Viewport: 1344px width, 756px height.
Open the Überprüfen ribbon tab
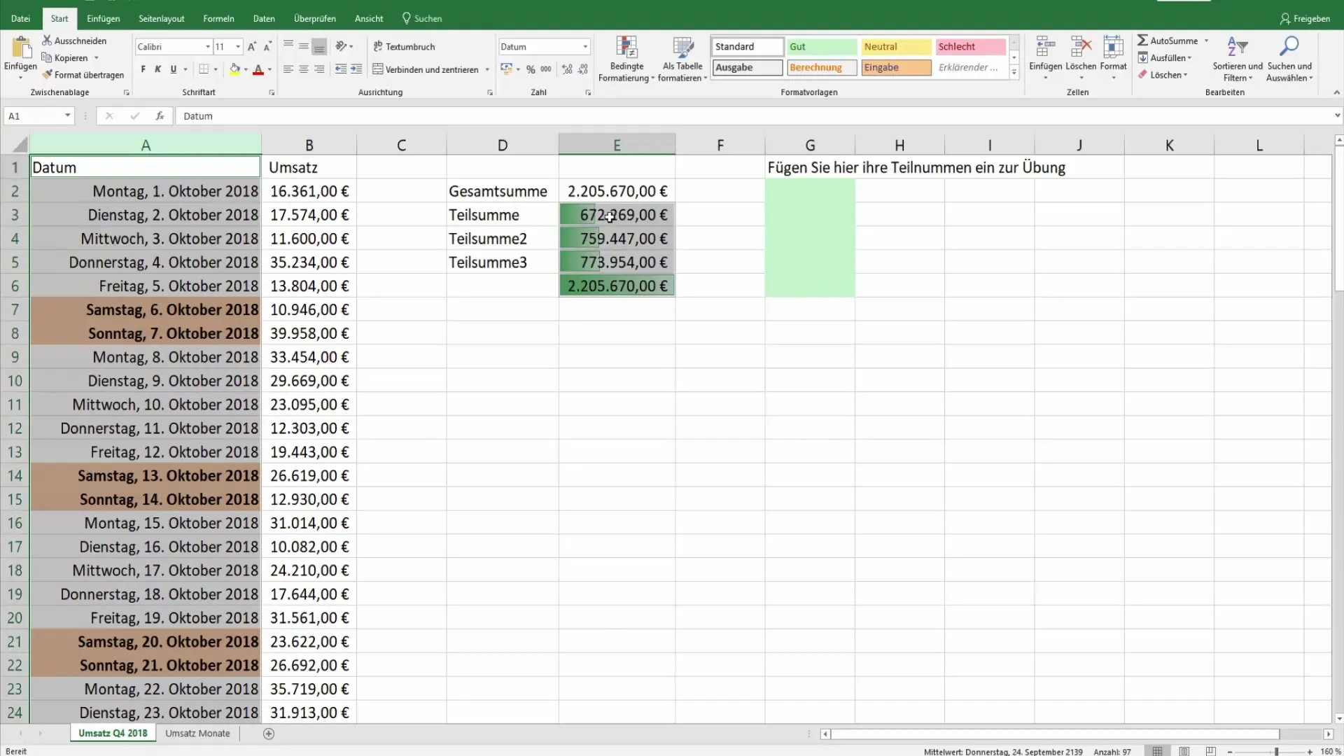click(315, 18)
